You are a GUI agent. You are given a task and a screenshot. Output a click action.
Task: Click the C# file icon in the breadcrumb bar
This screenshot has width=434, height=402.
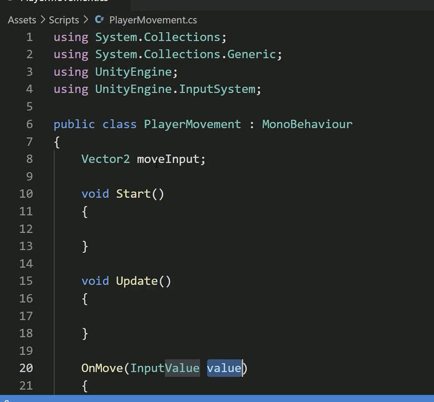pyautogui.click(x=98, y=20)
